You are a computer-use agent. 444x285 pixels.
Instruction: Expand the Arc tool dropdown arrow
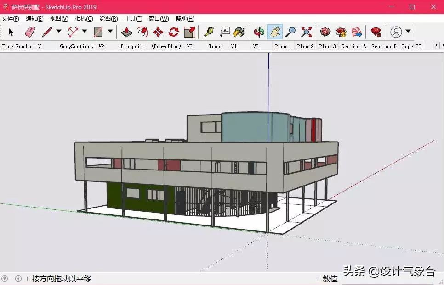click(85, 31)
